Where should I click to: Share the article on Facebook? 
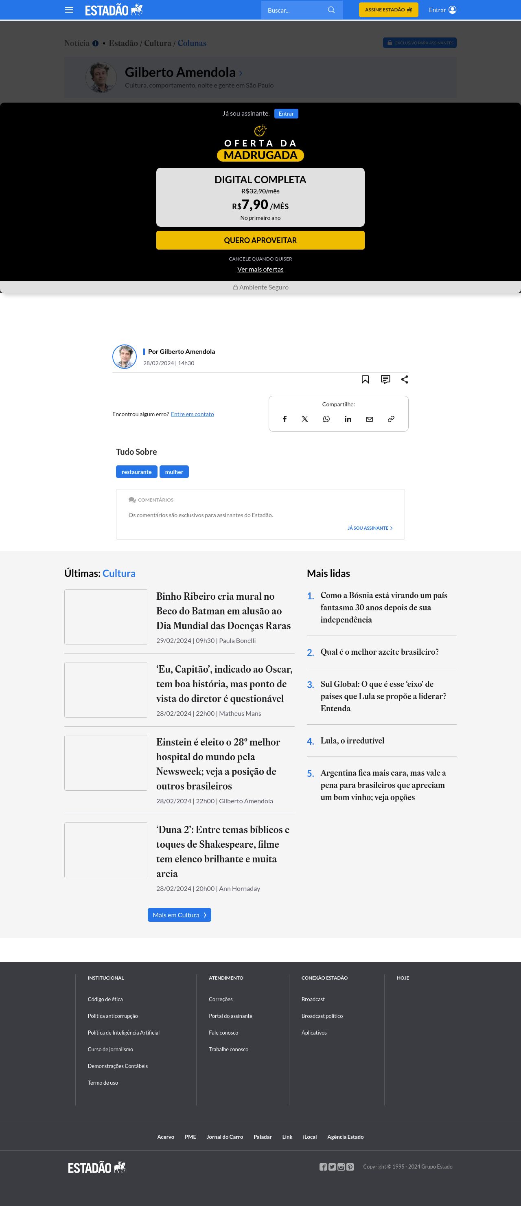285,419
